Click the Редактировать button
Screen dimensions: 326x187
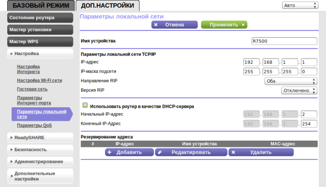(x=191, y=152)
